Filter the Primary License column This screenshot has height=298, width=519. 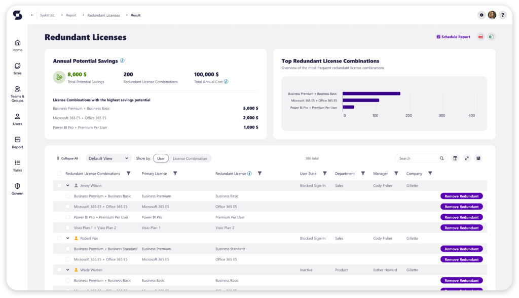coord(175,174)
